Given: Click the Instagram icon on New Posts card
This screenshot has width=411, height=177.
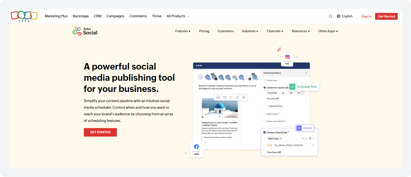Looking at the screenshot, I should pos(287,57).
